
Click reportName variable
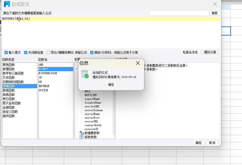point(92,99)
